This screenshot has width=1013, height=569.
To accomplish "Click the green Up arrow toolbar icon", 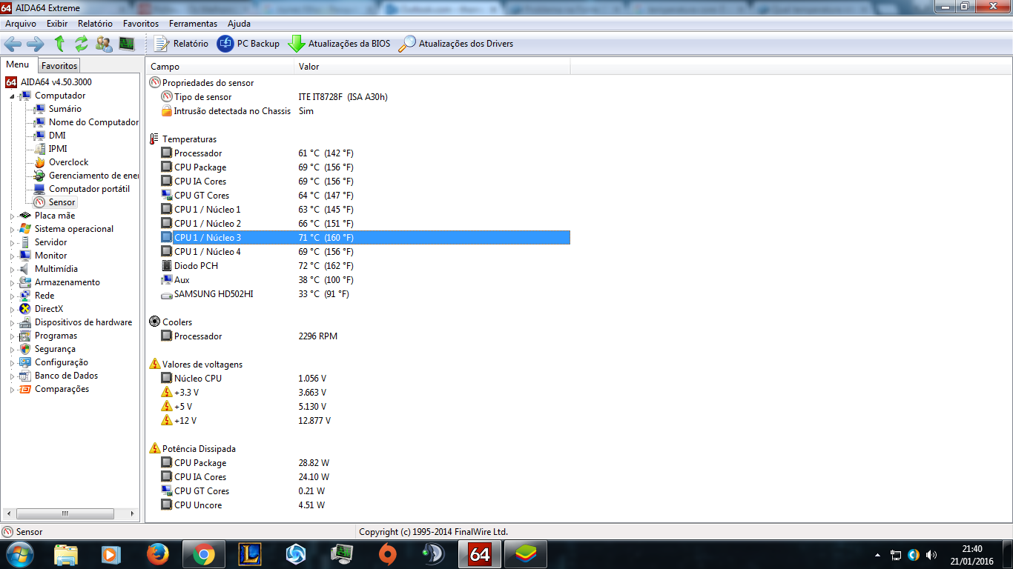I will [x=59, y=44].
